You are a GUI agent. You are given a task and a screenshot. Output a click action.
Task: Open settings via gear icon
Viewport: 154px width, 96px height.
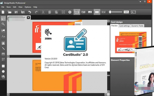70,12
